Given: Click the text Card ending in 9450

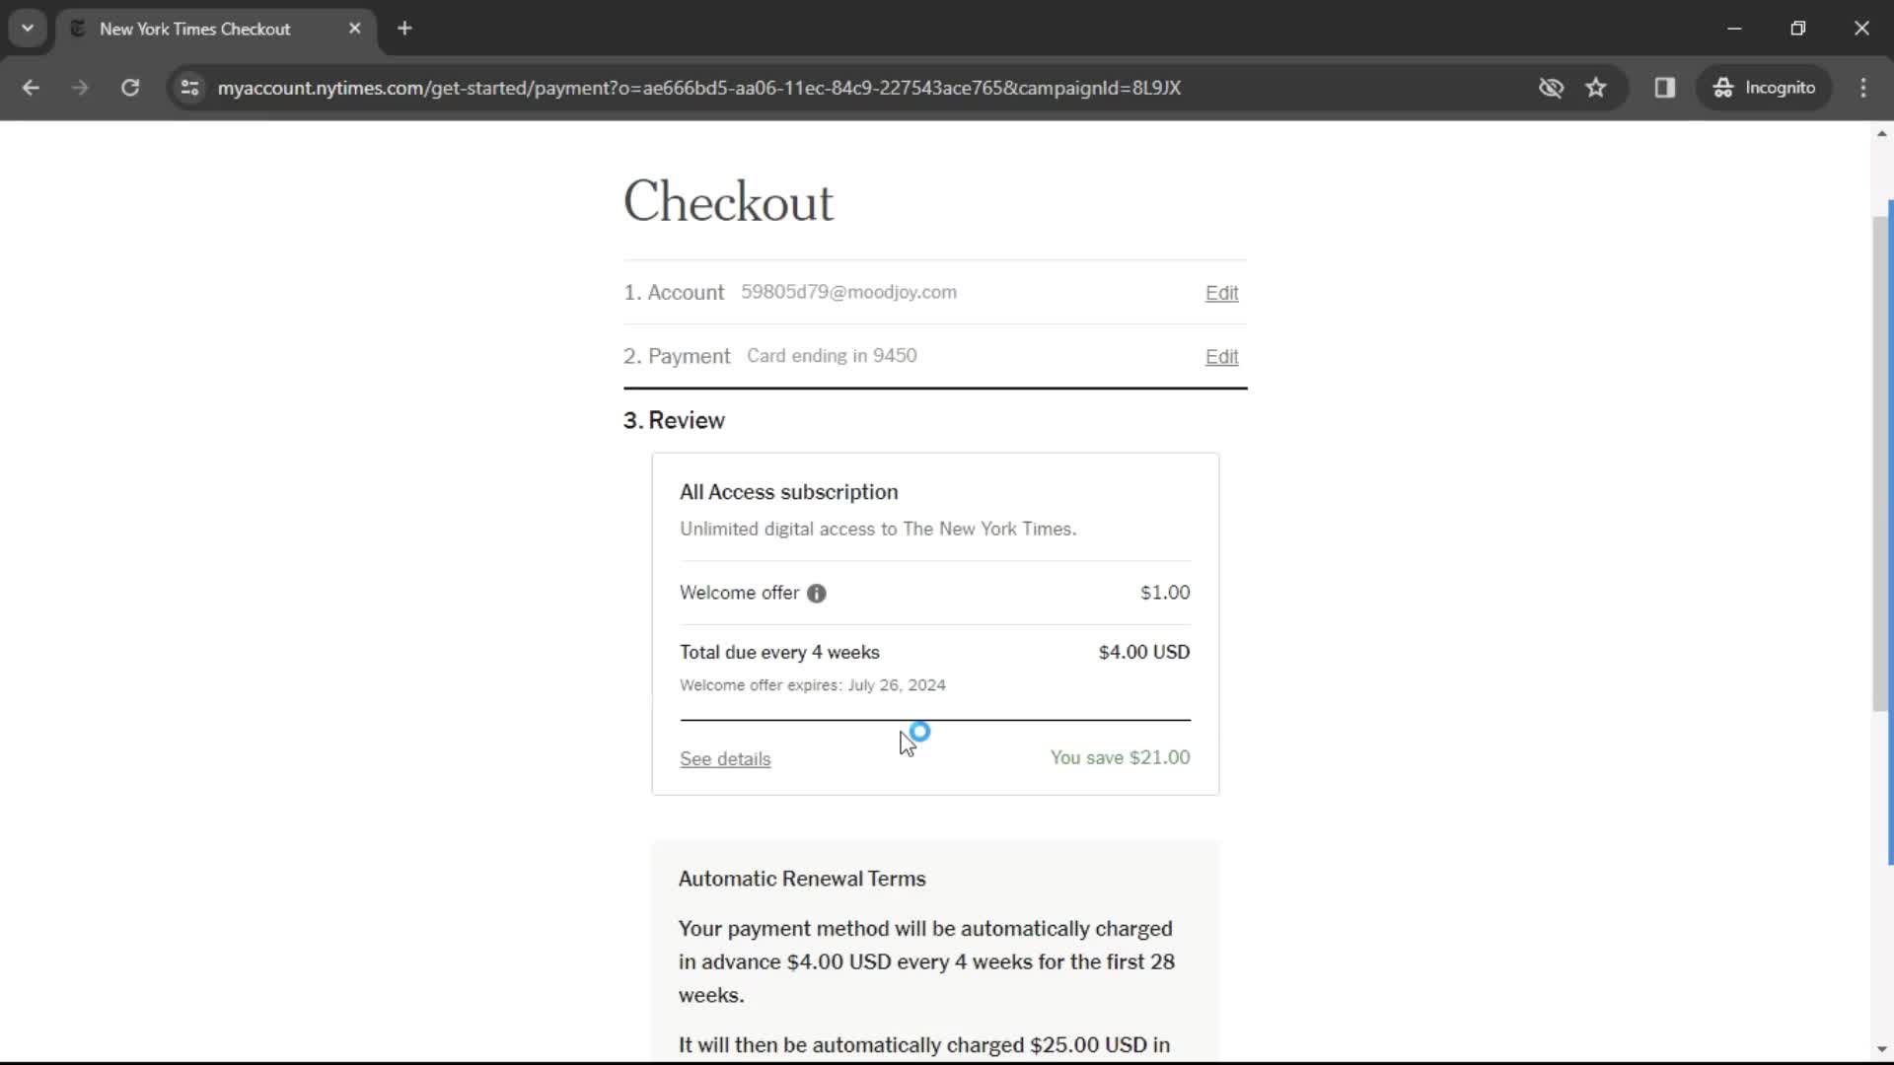Looking at the screenshot, I should point(832,356).
